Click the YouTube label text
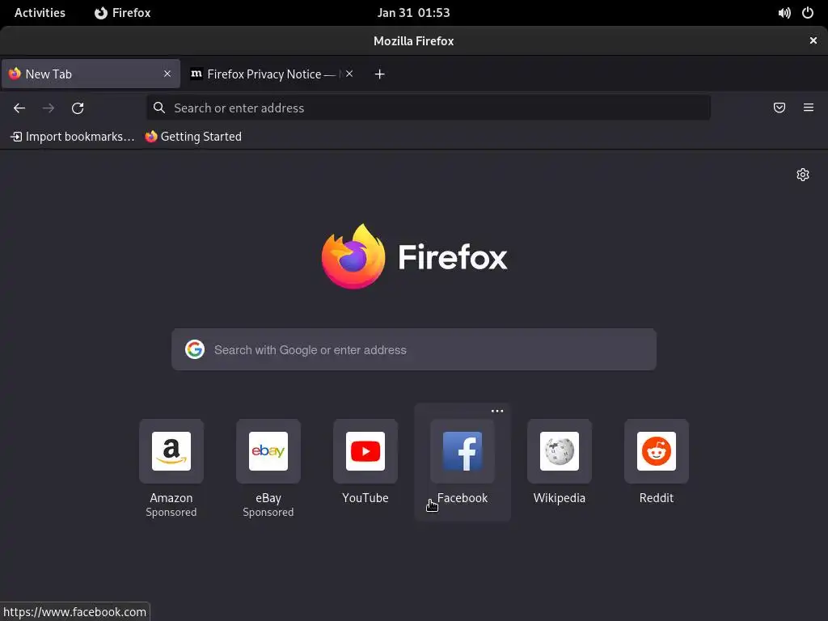The width and height of the screenshot is (828, 621). pyautogui.click(x=365, y=498)
